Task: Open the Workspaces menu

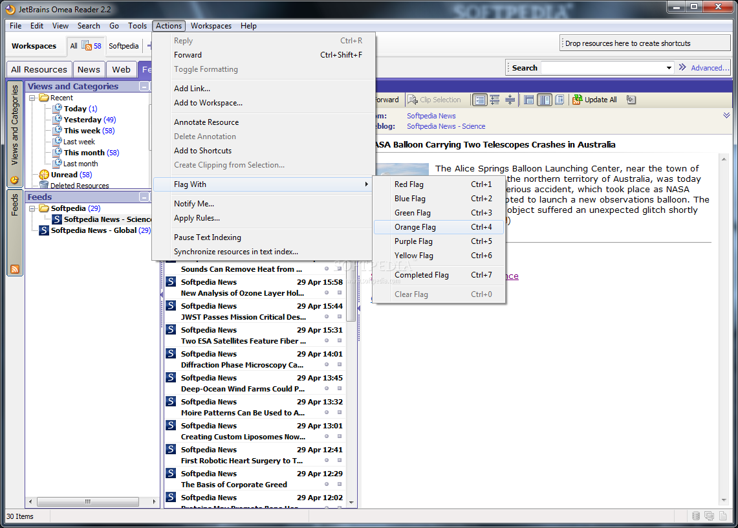Action: tap(211, 26)
